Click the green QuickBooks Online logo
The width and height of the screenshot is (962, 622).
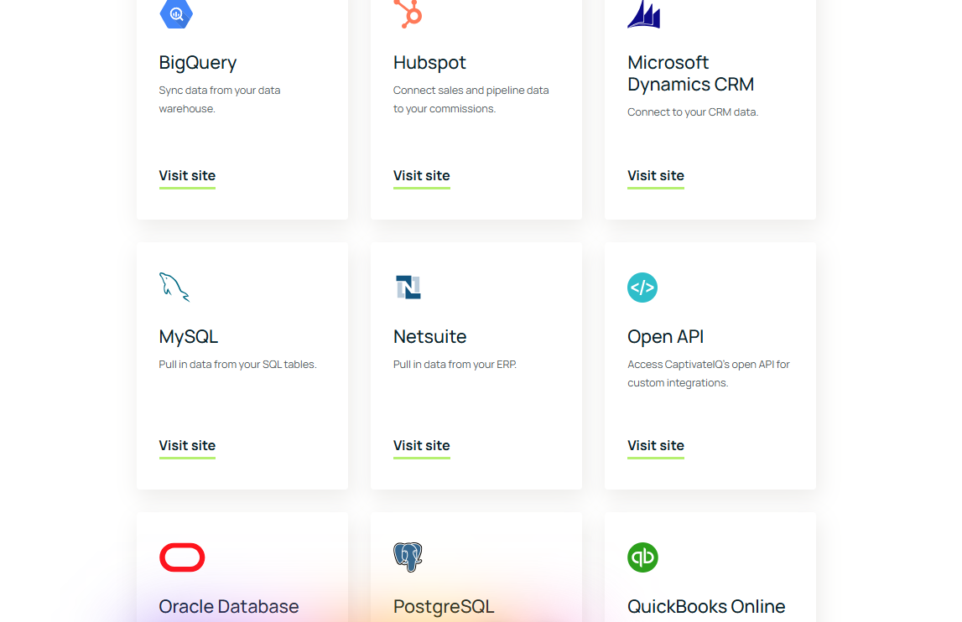pos(642,557)
